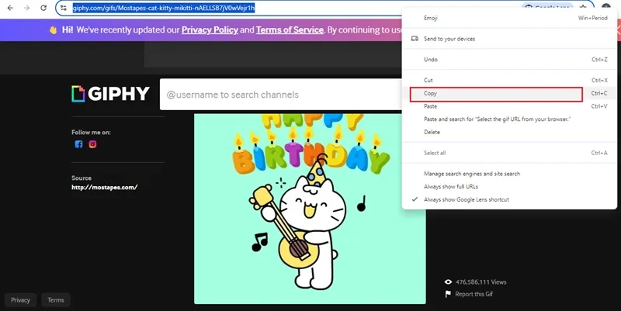Open the Terms of Service link
The width and height of the screenshot is (621, 311).
290,30
